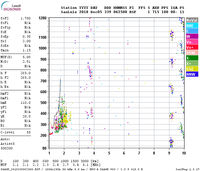Select the NNW blue legend swatch

click(x=192, y=74)
